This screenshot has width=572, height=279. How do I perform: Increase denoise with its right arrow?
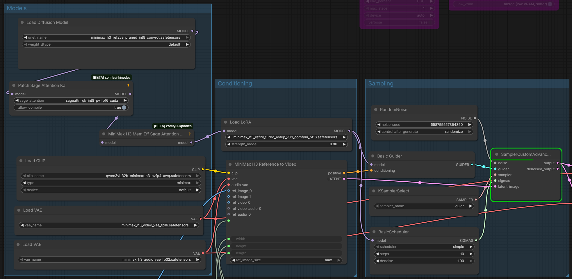click(471, 261)
